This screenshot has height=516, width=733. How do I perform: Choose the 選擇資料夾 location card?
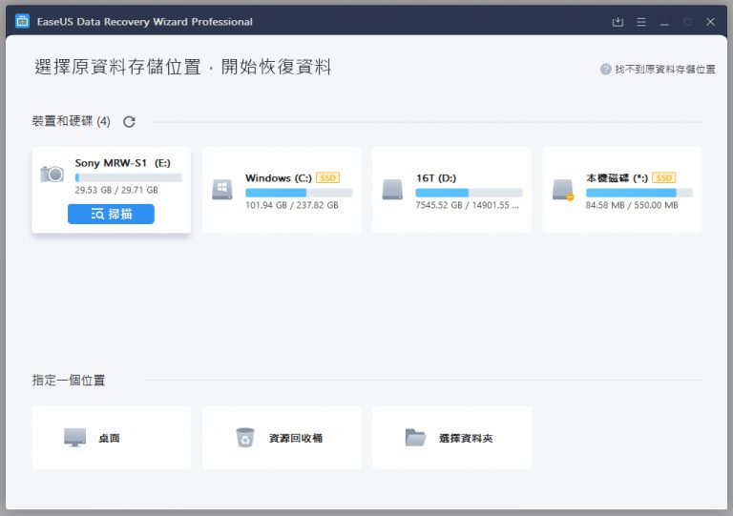click(451, 438)
